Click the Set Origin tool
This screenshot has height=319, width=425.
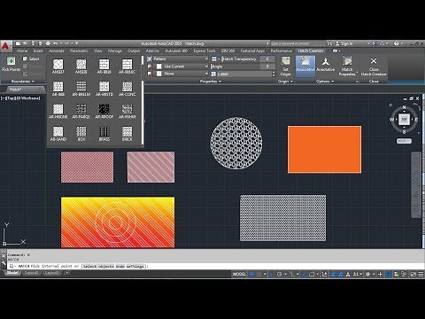(x=285, y=66)
